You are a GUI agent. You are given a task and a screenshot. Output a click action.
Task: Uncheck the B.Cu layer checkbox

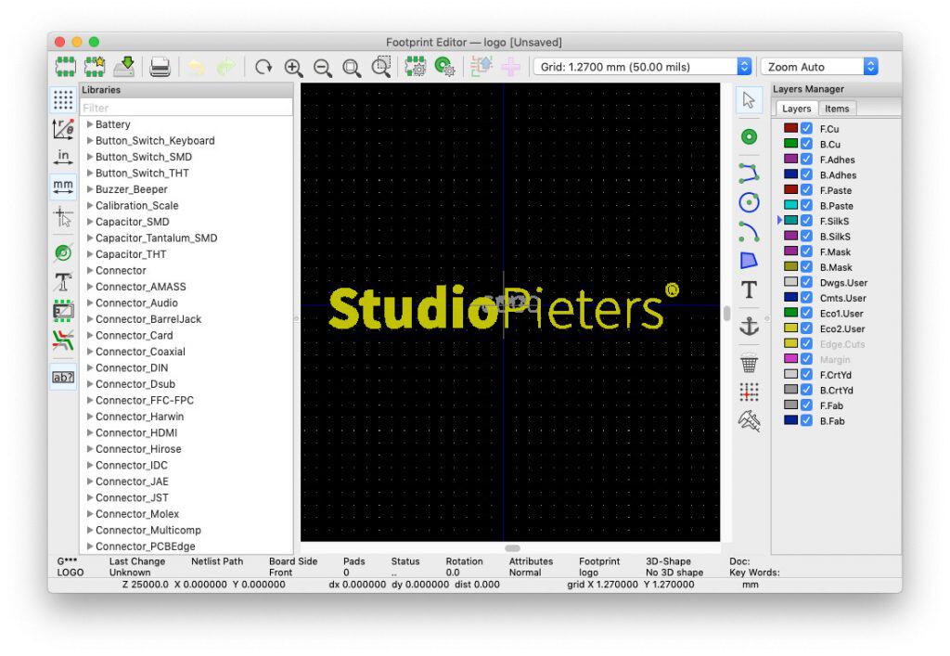click(x=806, y=144)
